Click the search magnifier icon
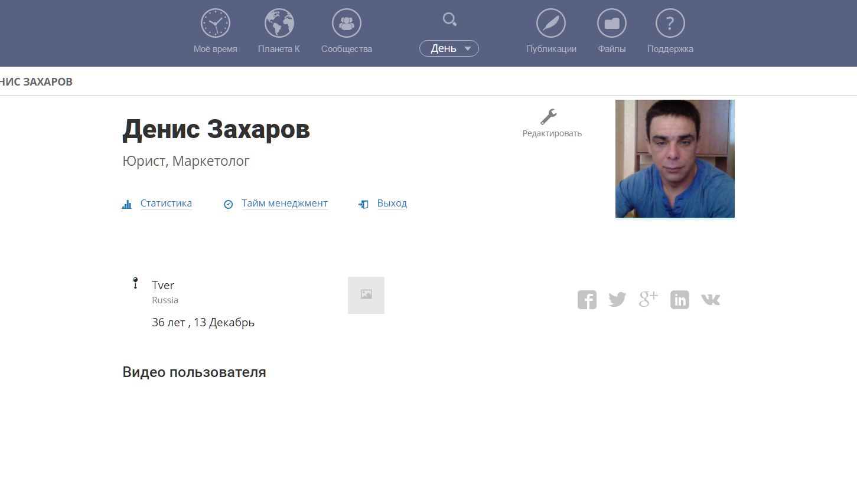 click(x=449, y=19)
